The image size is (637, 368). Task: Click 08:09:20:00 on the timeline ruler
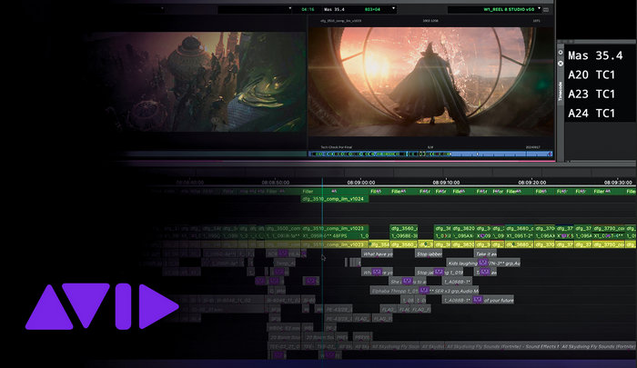point(532,183)
